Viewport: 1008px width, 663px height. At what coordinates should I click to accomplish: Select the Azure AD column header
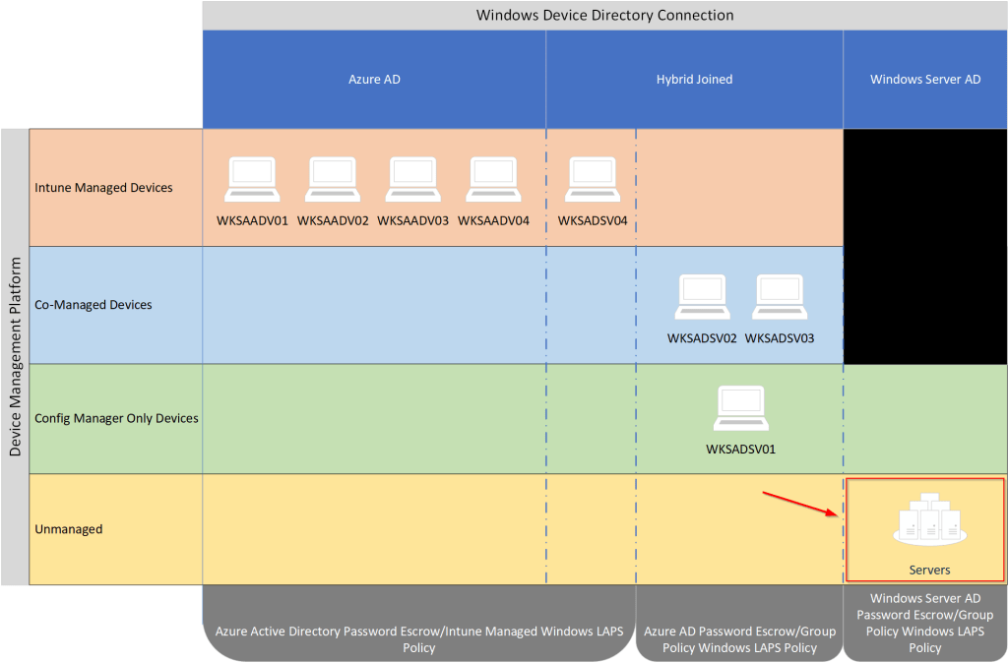click(374, 80)
